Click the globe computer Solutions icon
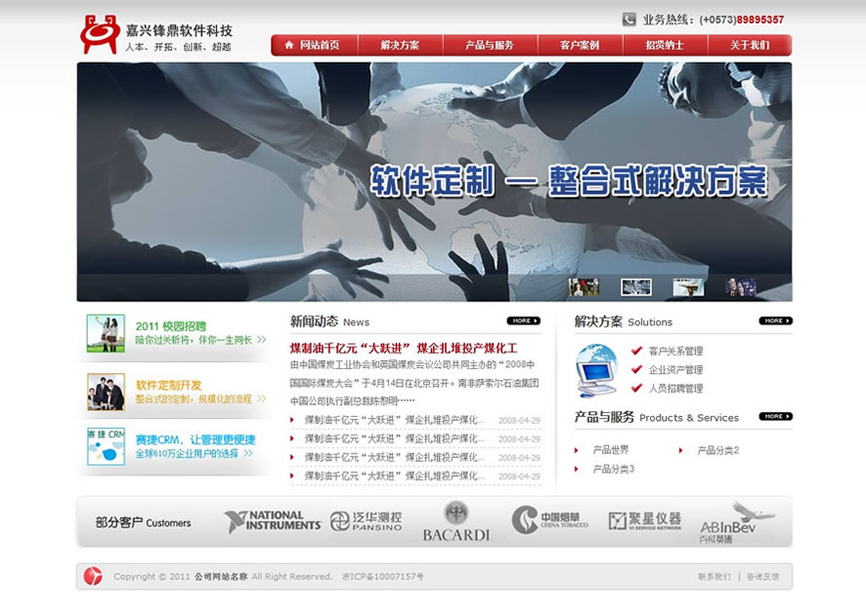This screenshot has width=866, height=601. (x=596, y=370)
